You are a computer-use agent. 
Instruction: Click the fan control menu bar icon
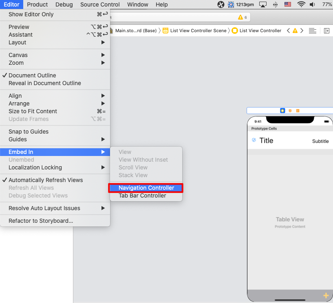tap(221, 4)
